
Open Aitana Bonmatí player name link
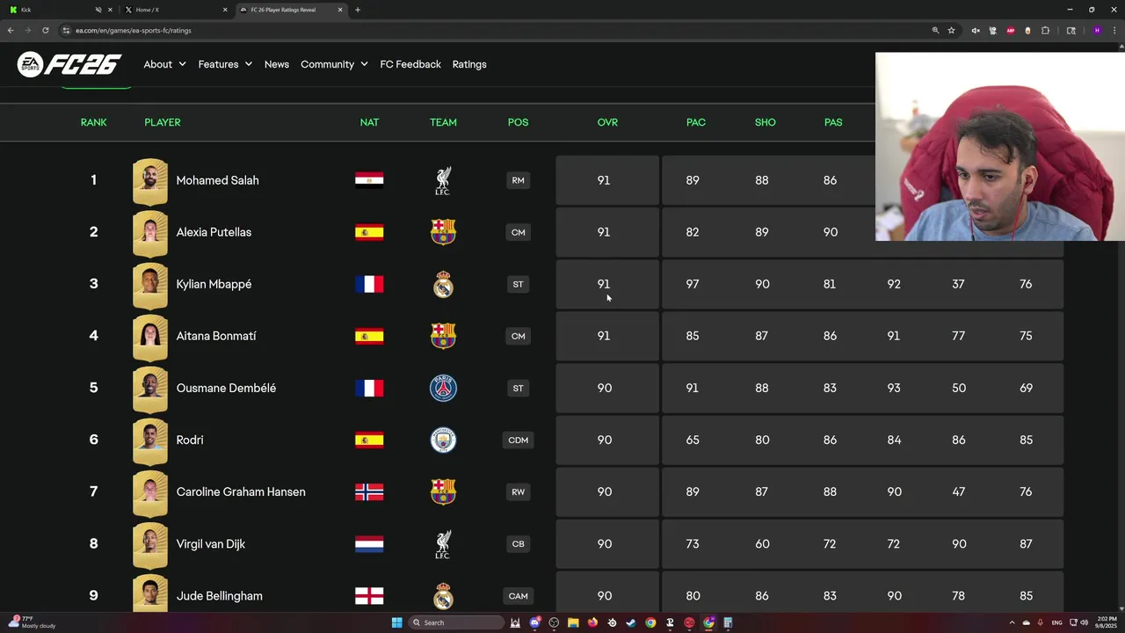coord(216,336)
